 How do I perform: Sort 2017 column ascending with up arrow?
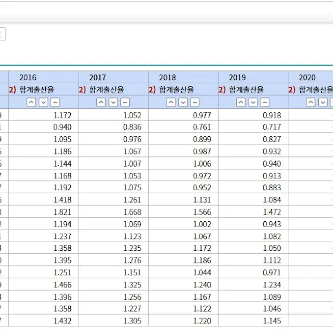101,102
